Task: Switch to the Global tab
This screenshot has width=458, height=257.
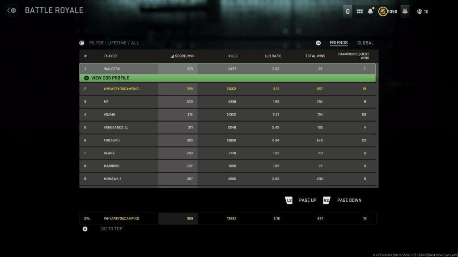Action: (365, 43)
